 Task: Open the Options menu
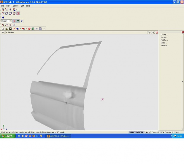[15, 6]
